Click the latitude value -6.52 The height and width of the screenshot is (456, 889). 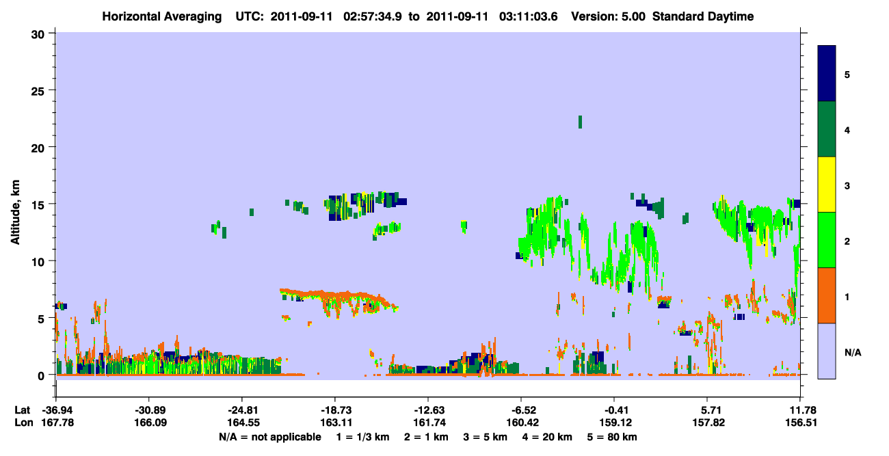521,410
